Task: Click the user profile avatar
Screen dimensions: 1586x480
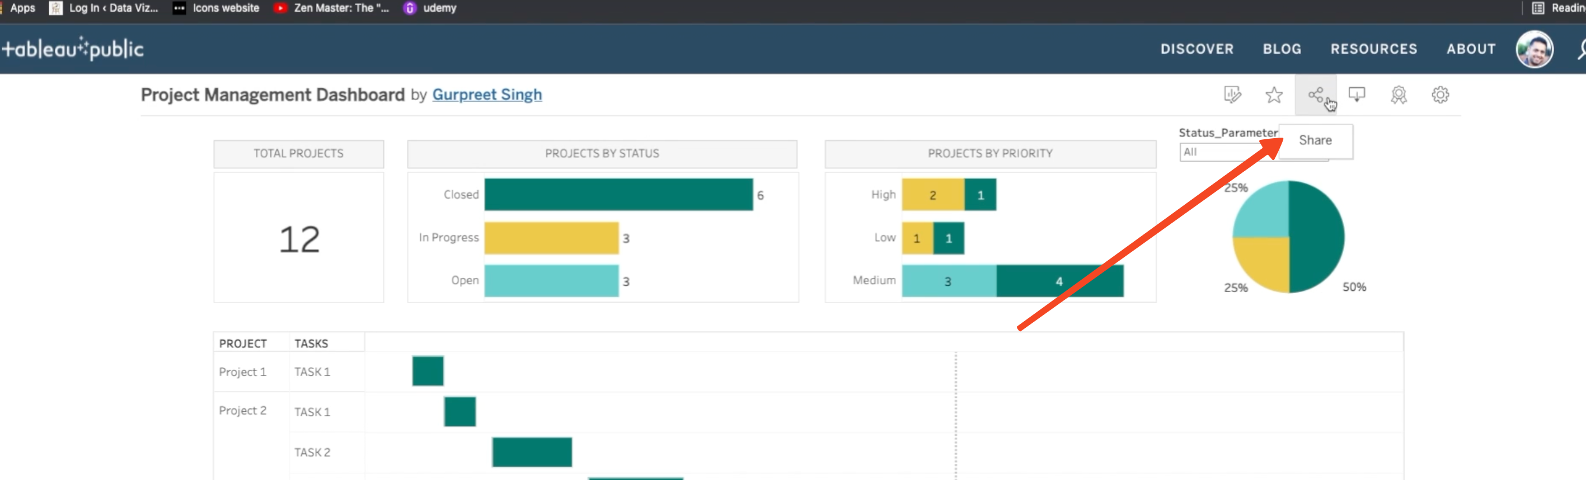Action: coord(1535,49)
